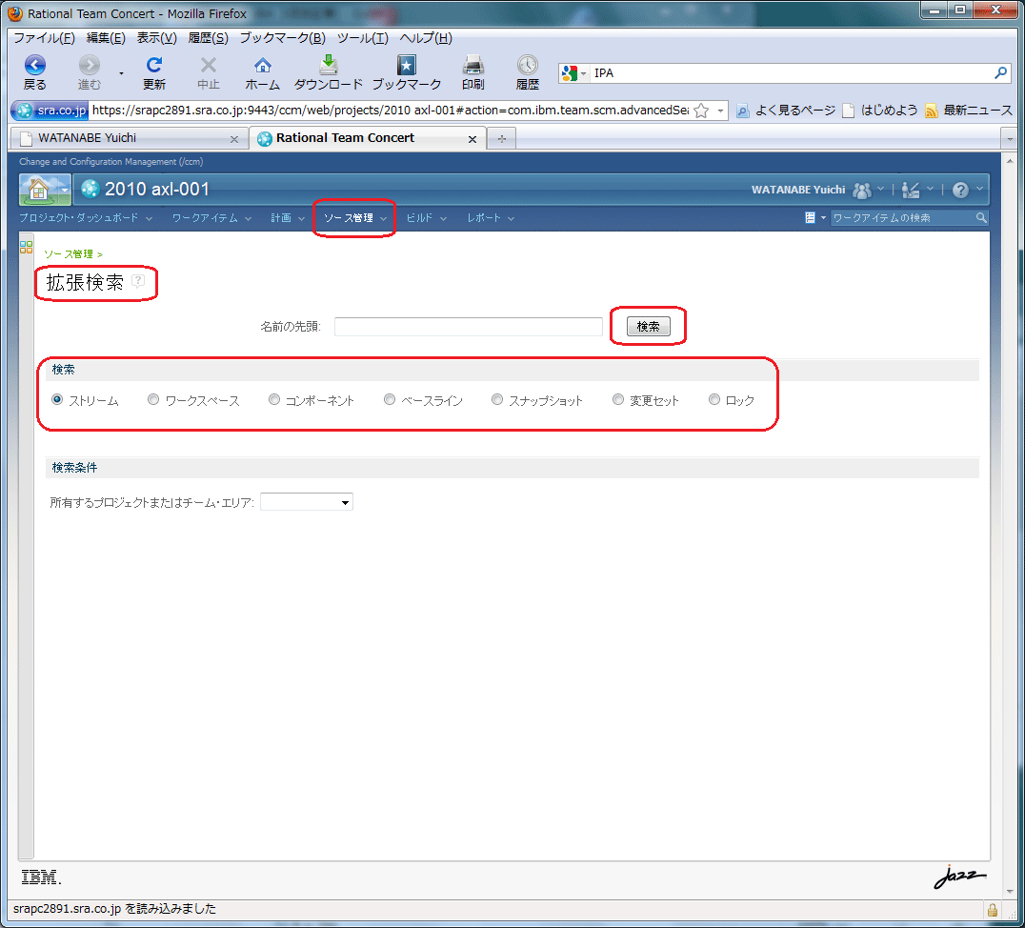Click the browser search box containing IPA
1025x928 pixels.
point(791,73)
